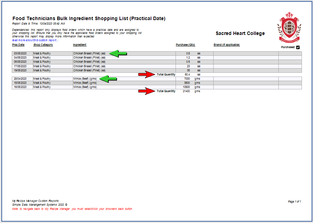
Task: Open the read more about this custom report link
Action: (35, 40)
